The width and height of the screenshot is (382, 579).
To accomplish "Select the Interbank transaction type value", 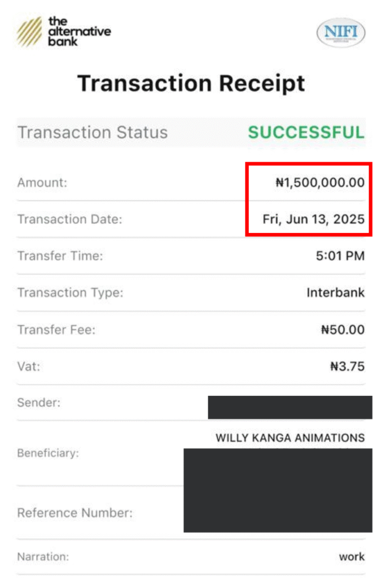I will coord(336,292).
